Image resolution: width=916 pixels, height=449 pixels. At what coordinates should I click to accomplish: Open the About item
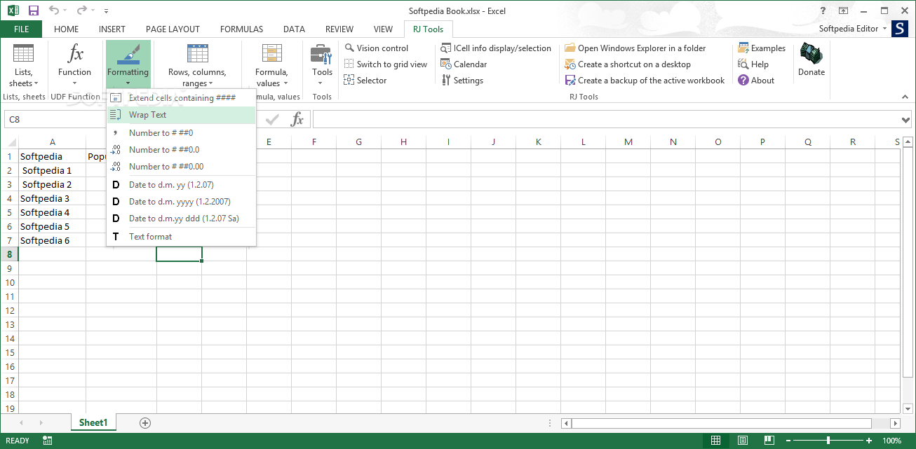756,81
